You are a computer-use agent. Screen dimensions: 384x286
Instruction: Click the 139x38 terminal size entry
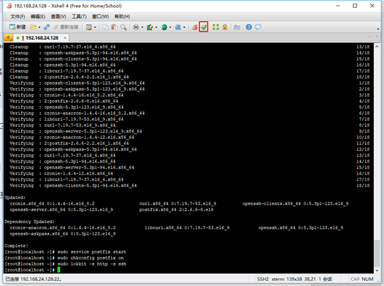pos(294,279)
